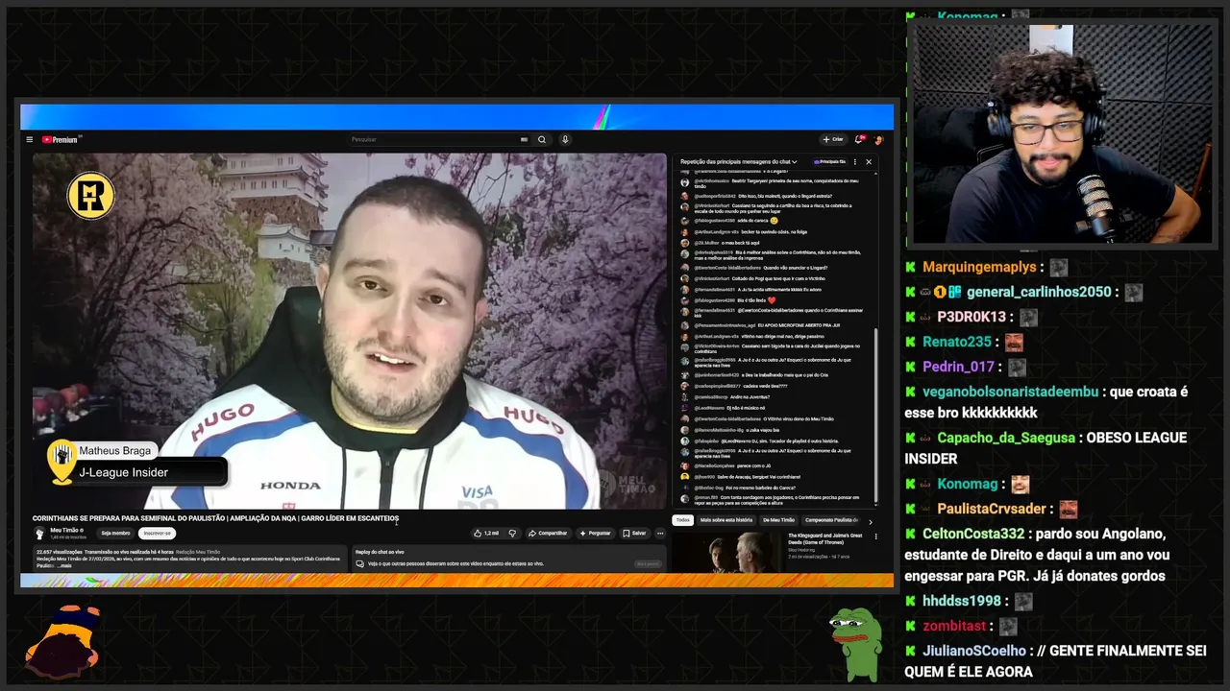
Task: Click the Perguntar ask button
Action: point(595,534)
